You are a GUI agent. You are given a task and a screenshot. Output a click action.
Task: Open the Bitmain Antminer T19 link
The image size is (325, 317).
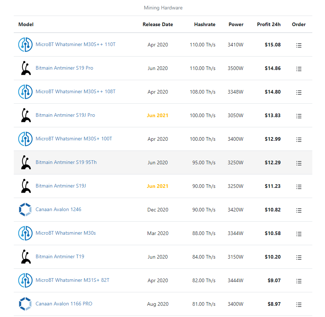(x=60, y=256)
